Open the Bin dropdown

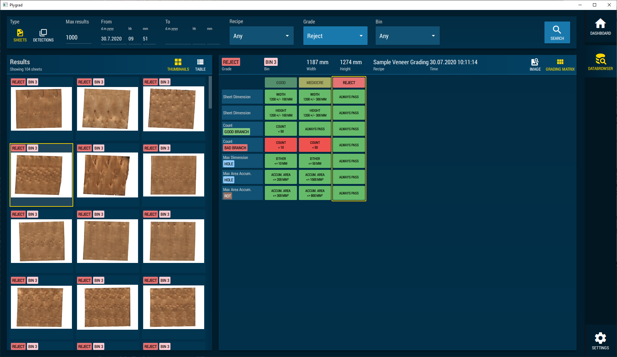[407, 36]
